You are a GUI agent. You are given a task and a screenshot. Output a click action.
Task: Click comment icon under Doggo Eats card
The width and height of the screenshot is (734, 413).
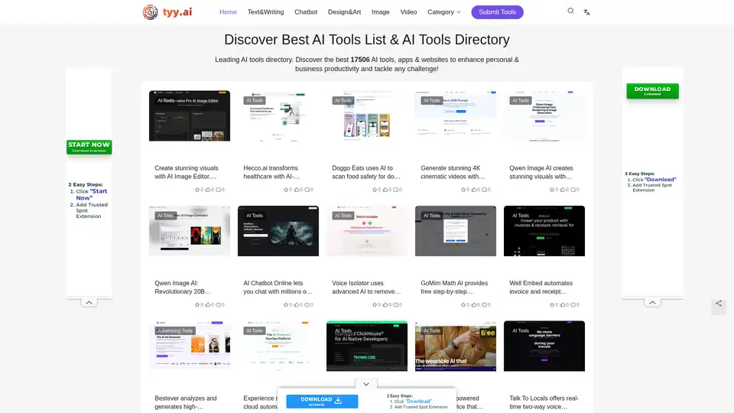pos(396,189)
